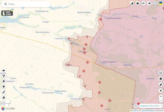Toggle the fire hotspots layer
164x112 pixels.
pyautogui.click(x=4, y=97)
